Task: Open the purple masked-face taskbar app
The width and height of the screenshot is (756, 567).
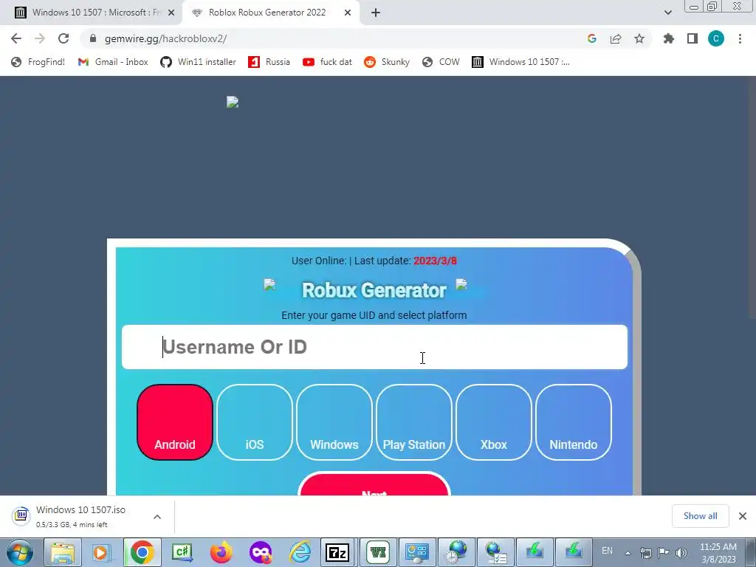Action: pos(261,552)
